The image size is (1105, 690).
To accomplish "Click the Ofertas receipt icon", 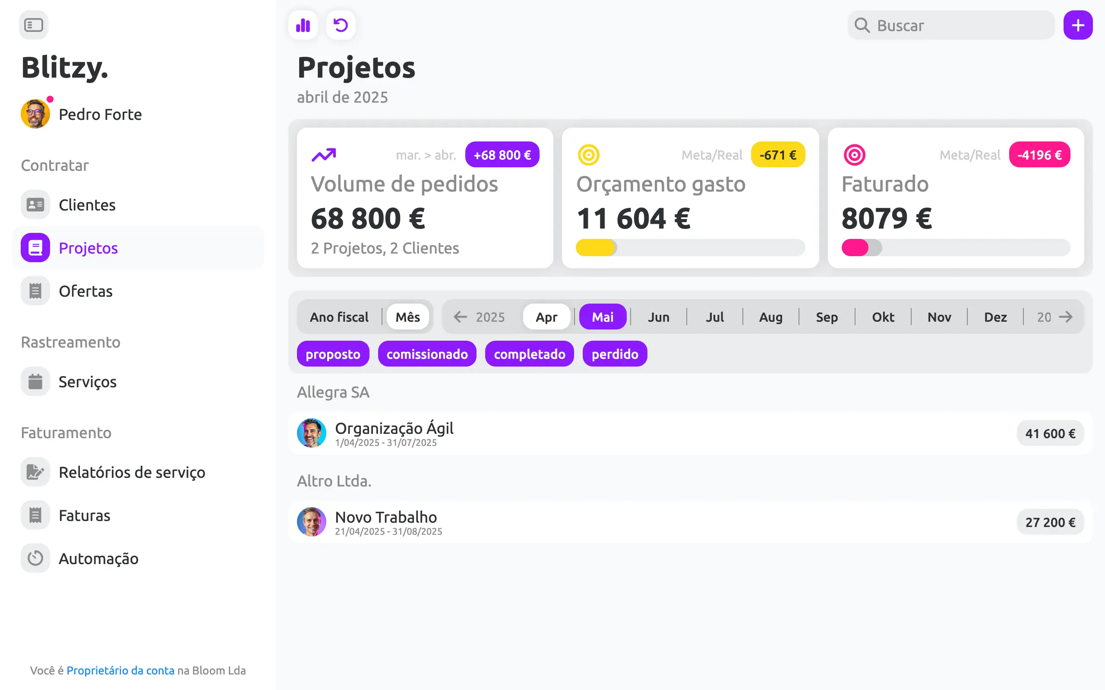I will pos(35,291).
